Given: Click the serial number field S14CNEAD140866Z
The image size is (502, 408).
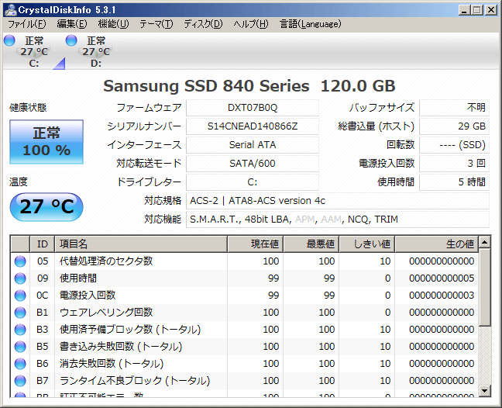Looking at the screenshot, I should click(x=253, y=126).
